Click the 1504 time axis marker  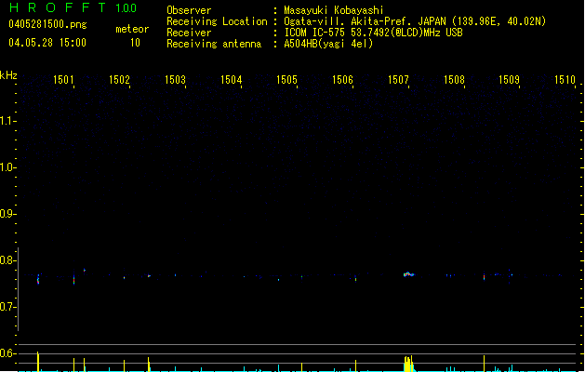[231, 80]
